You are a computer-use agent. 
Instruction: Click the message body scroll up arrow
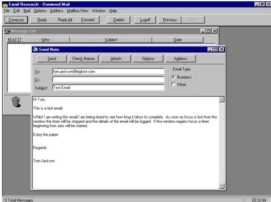[221, 100]
